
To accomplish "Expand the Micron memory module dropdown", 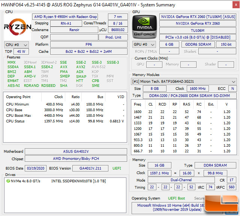I will point(184,81).
